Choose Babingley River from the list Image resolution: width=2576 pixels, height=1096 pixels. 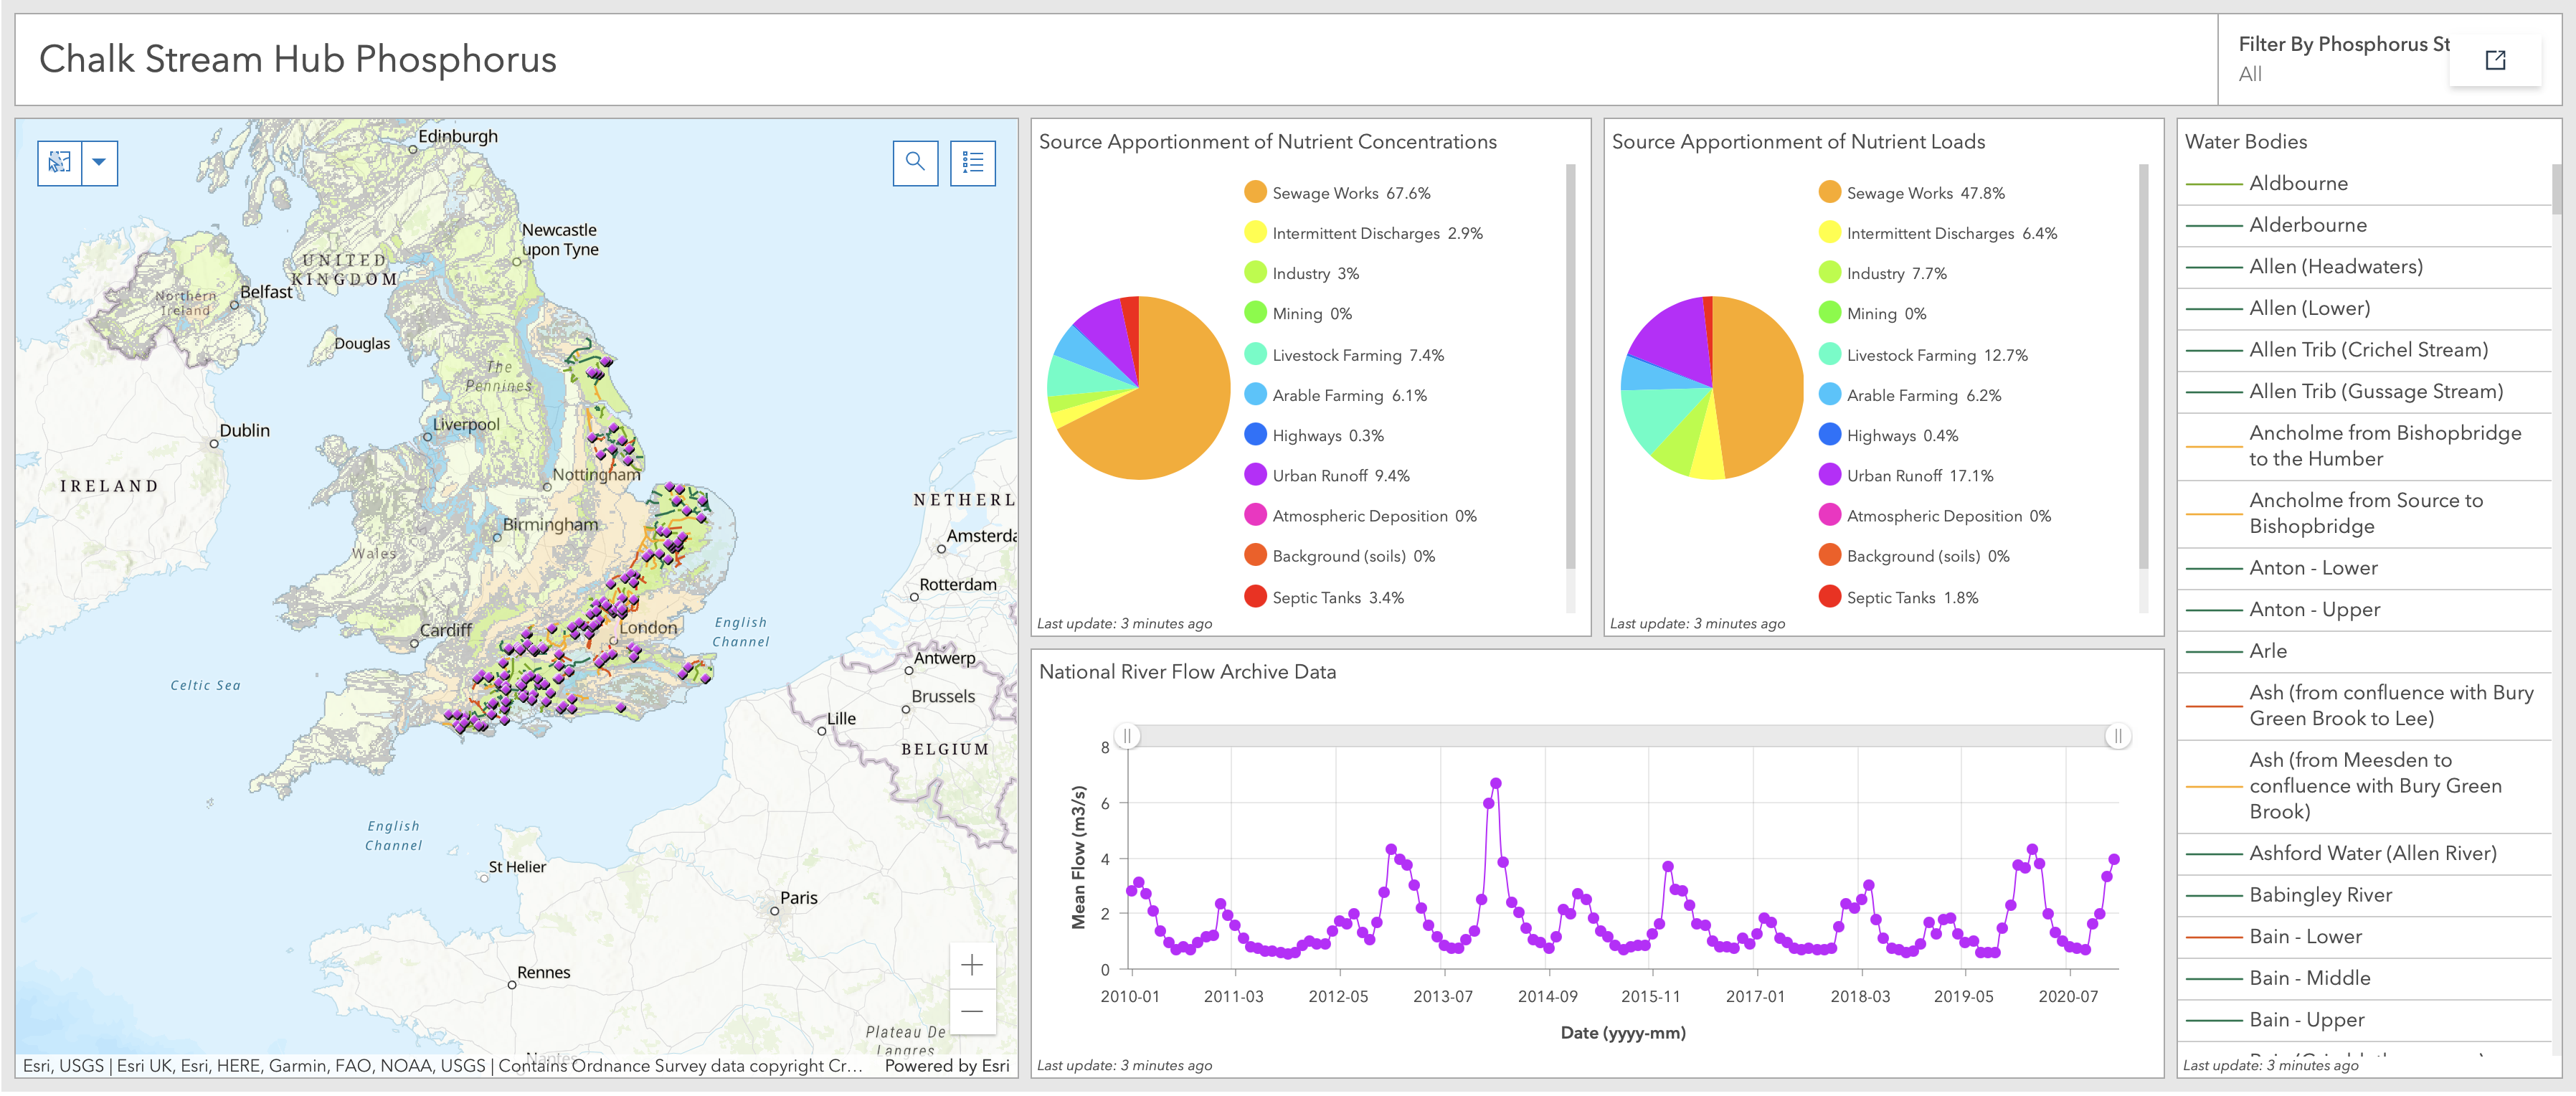pos(2319,896)
